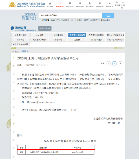Switch to 关怀版 care version

point(123,5)
